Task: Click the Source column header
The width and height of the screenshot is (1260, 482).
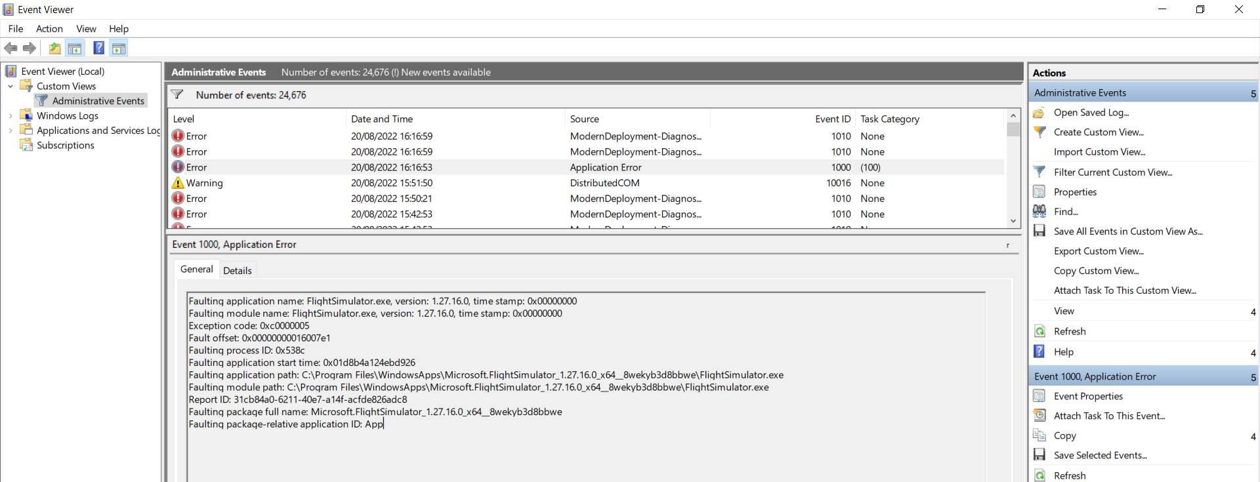Action: pos(637,119)
